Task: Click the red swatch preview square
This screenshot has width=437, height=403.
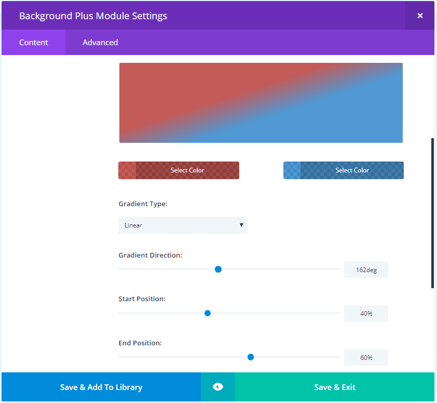Action: pyautogui.click(x=127, y=170)
